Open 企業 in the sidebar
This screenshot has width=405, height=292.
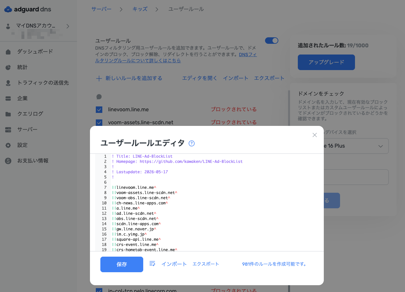coord(22,98)
